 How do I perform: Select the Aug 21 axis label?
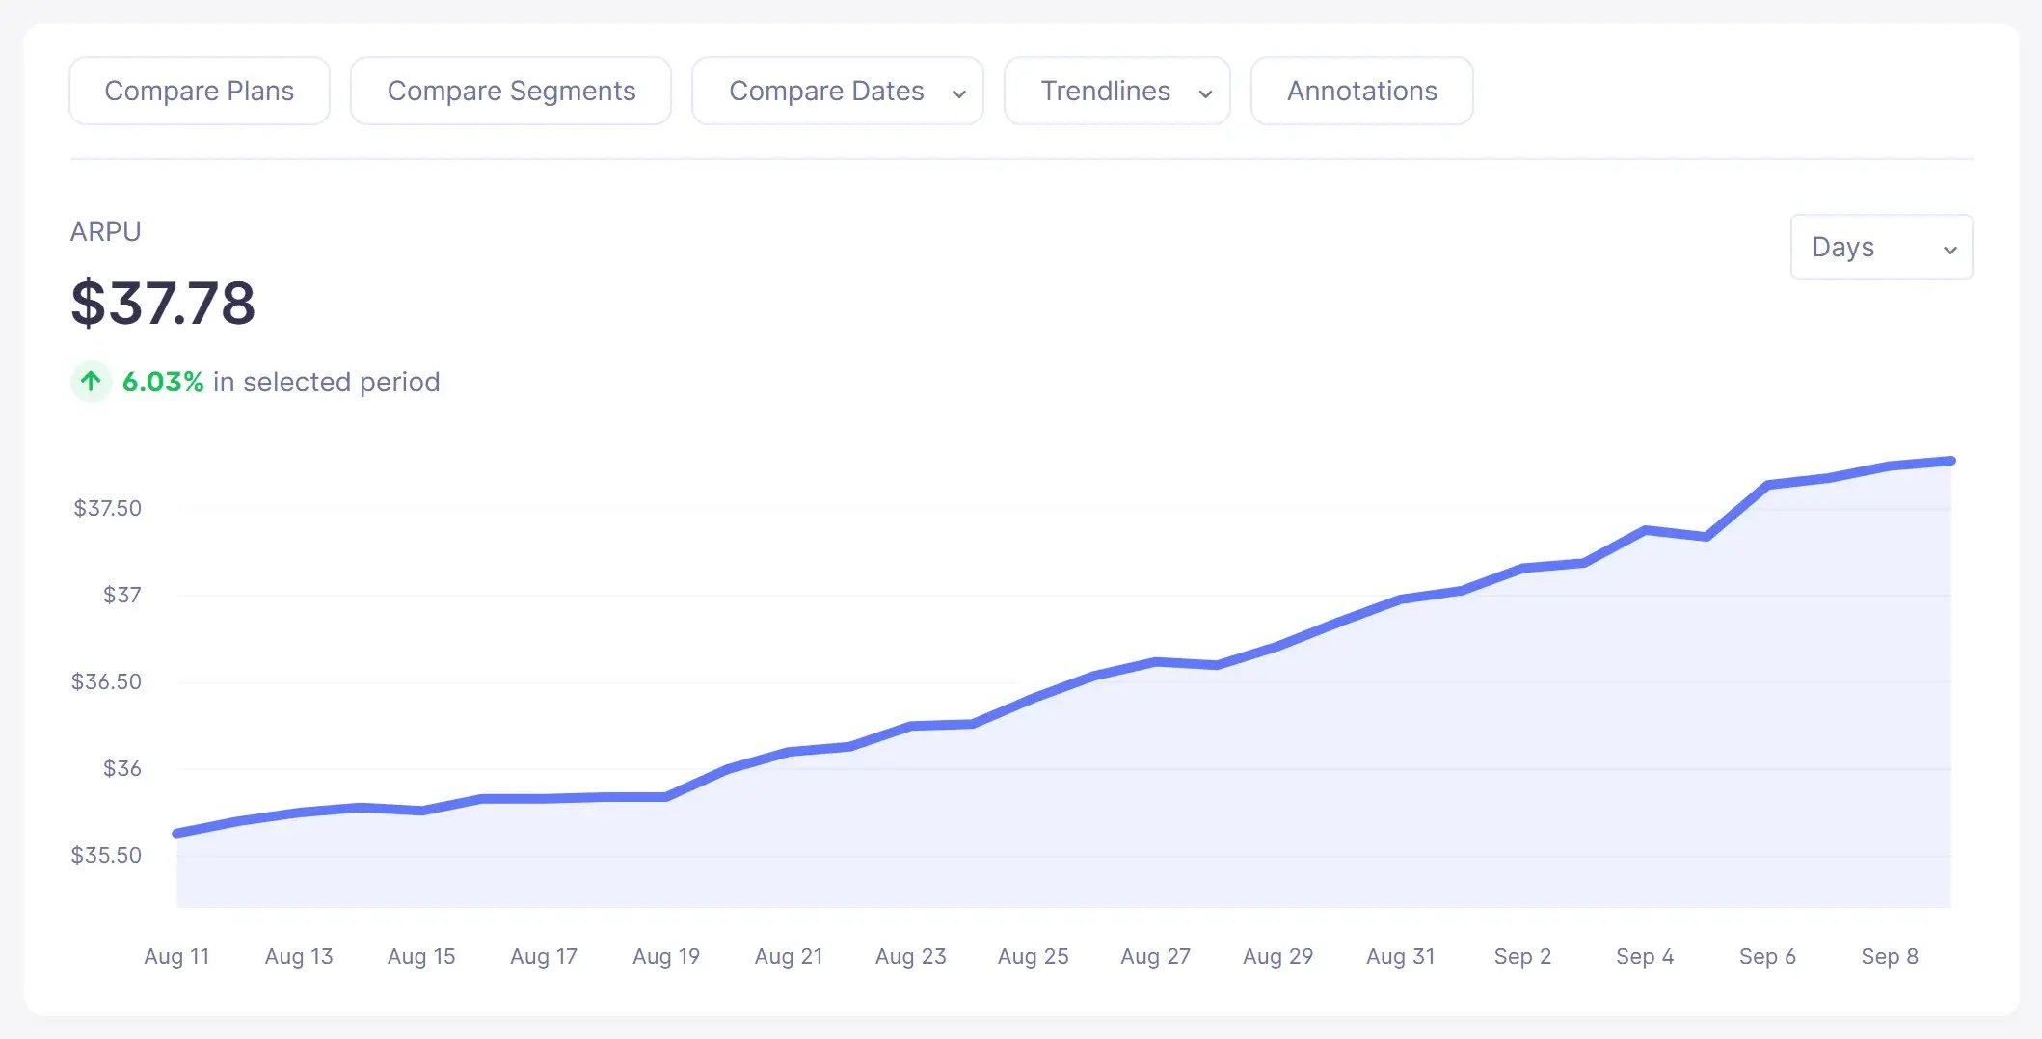point(789,956)
